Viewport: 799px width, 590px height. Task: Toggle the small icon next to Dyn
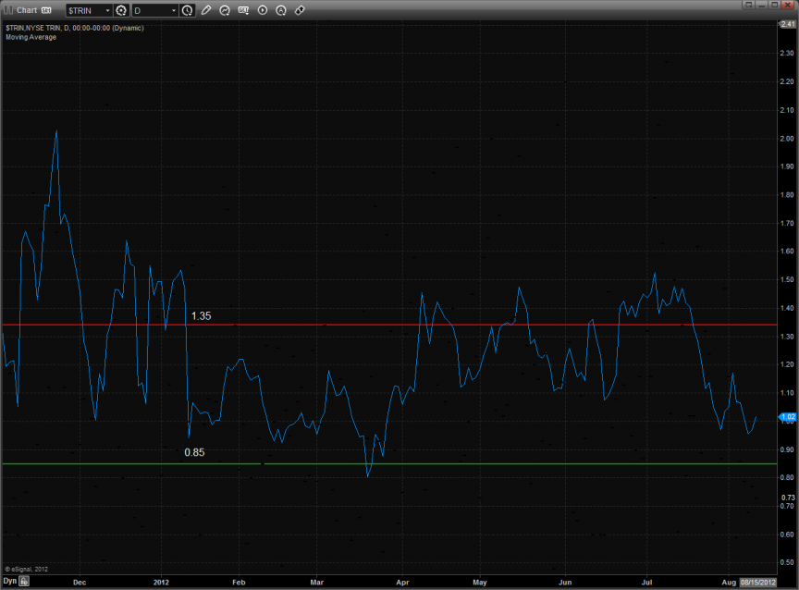pos(25,581)
